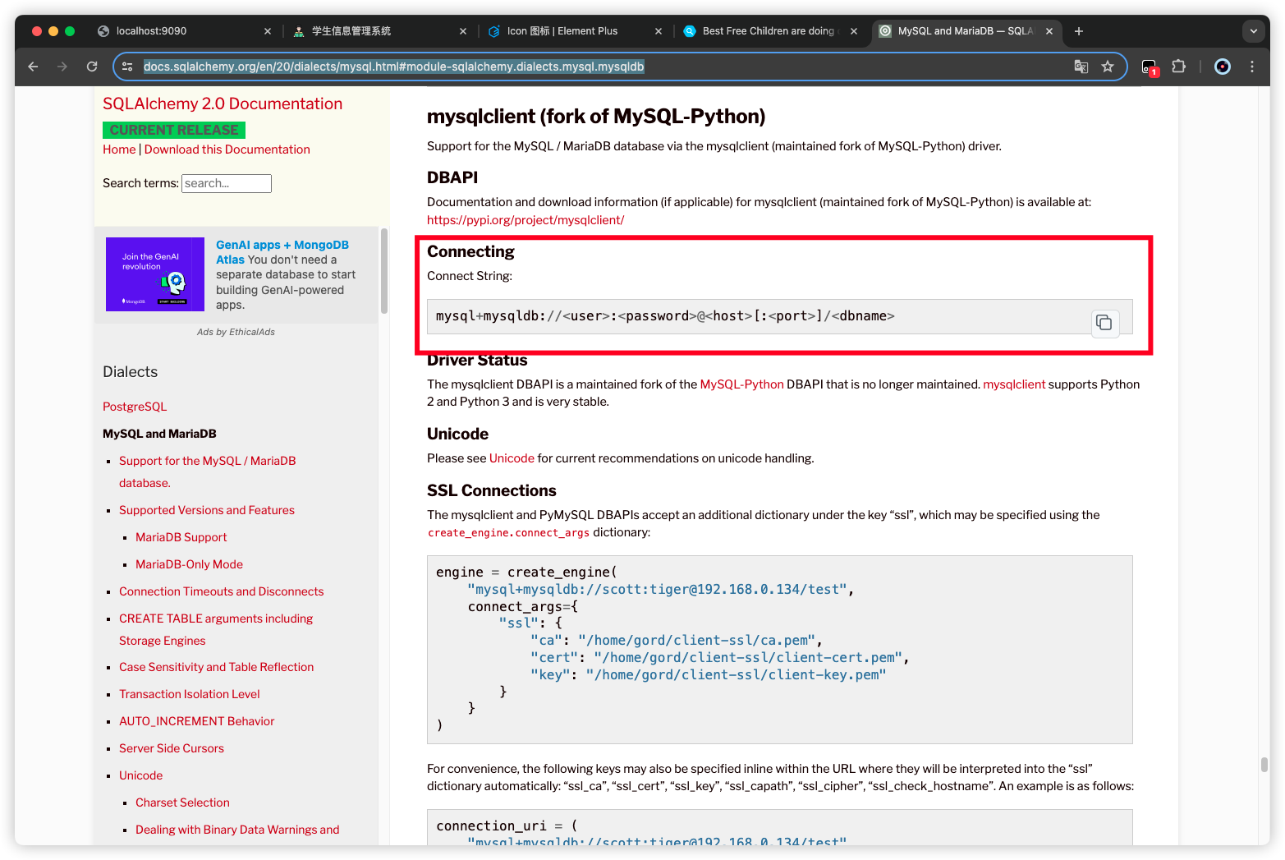Open Connection Timeouts and Disconnects link
1285x860 pixels.
point(222,591)
